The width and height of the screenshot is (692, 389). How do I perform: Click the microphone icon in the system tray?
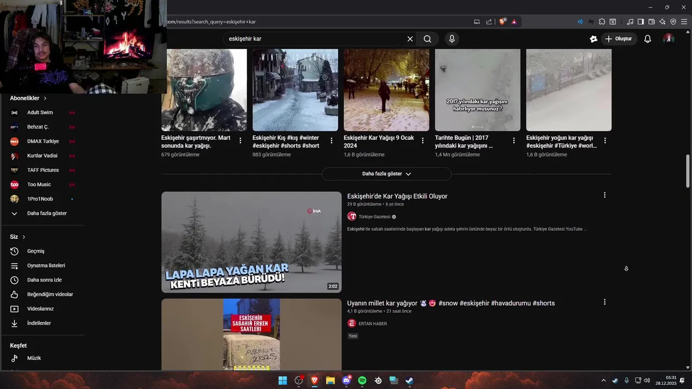627,380
